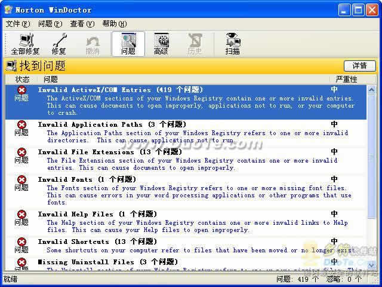The image size is (382, 287).
Task: Open the 查看(V) menu
Action: click(82, 24)
